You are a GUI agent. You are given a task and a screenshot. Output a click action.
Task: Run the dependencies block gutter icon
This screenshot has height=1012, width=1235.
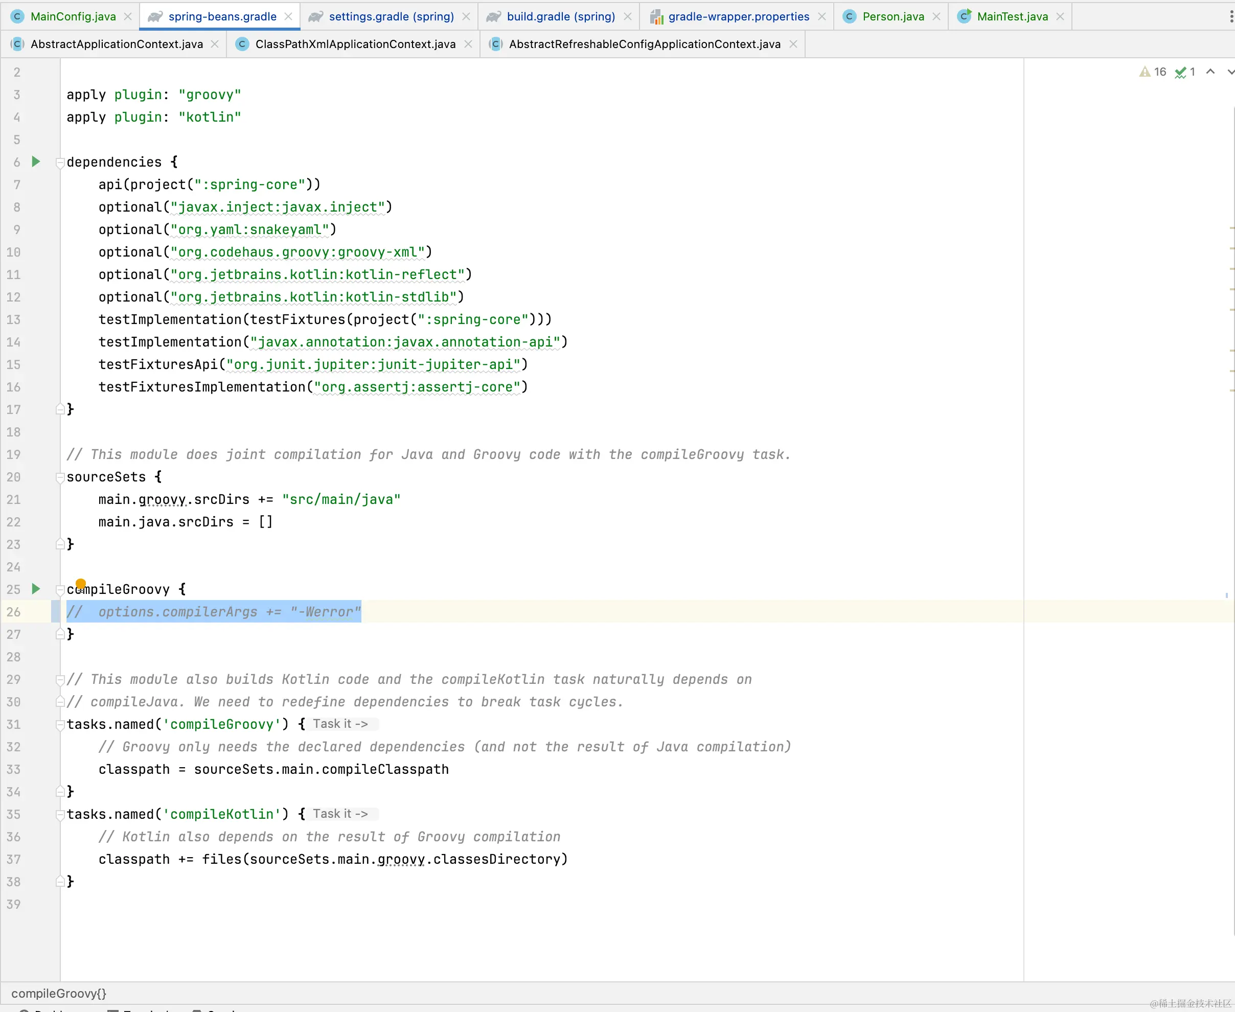pyautogui.click(x=36, y=162)
